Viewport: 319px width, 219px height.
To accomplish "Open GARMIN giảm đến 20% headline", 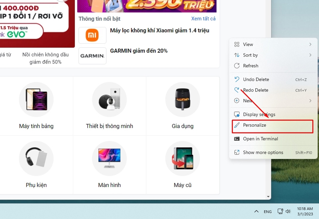I will click(139, 51).
